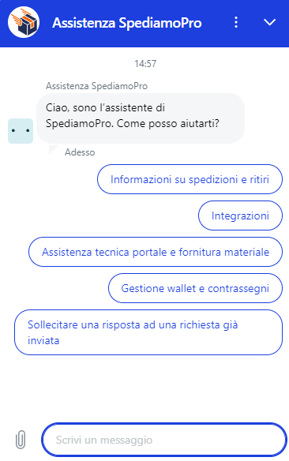
Task: Click the bot avatar with two dots
Action: [x=21, y=131]
